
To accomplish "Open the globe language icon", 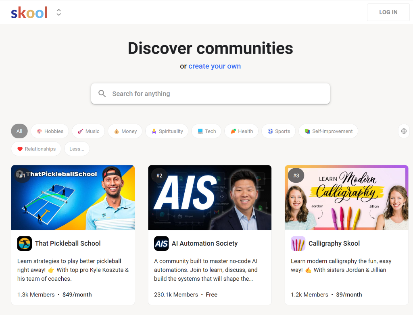I will point(404,131).
